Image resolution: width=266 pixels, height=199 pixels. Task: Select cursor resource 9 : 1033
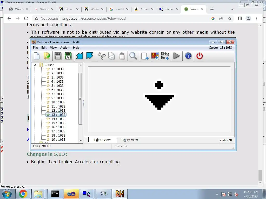57,98
